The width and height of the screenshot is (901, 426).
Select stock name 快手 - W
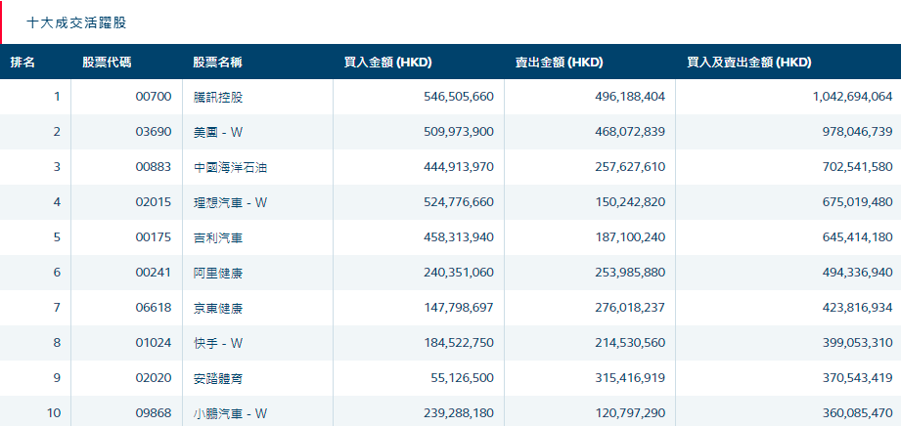click(218, 343)
